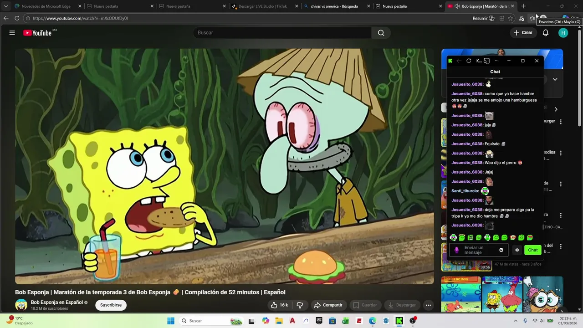The height and width of the screenshot is (328, 583).
Task: Click the Bob Esponja video player frame
Action: 225,166
